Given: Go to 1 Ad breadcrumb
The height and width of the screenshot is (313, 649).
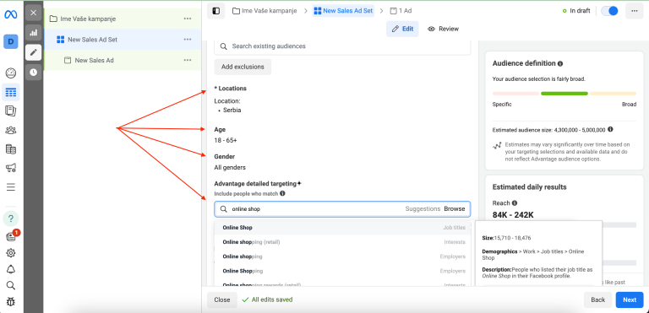Looking at the screenshot, I should 401,11.
